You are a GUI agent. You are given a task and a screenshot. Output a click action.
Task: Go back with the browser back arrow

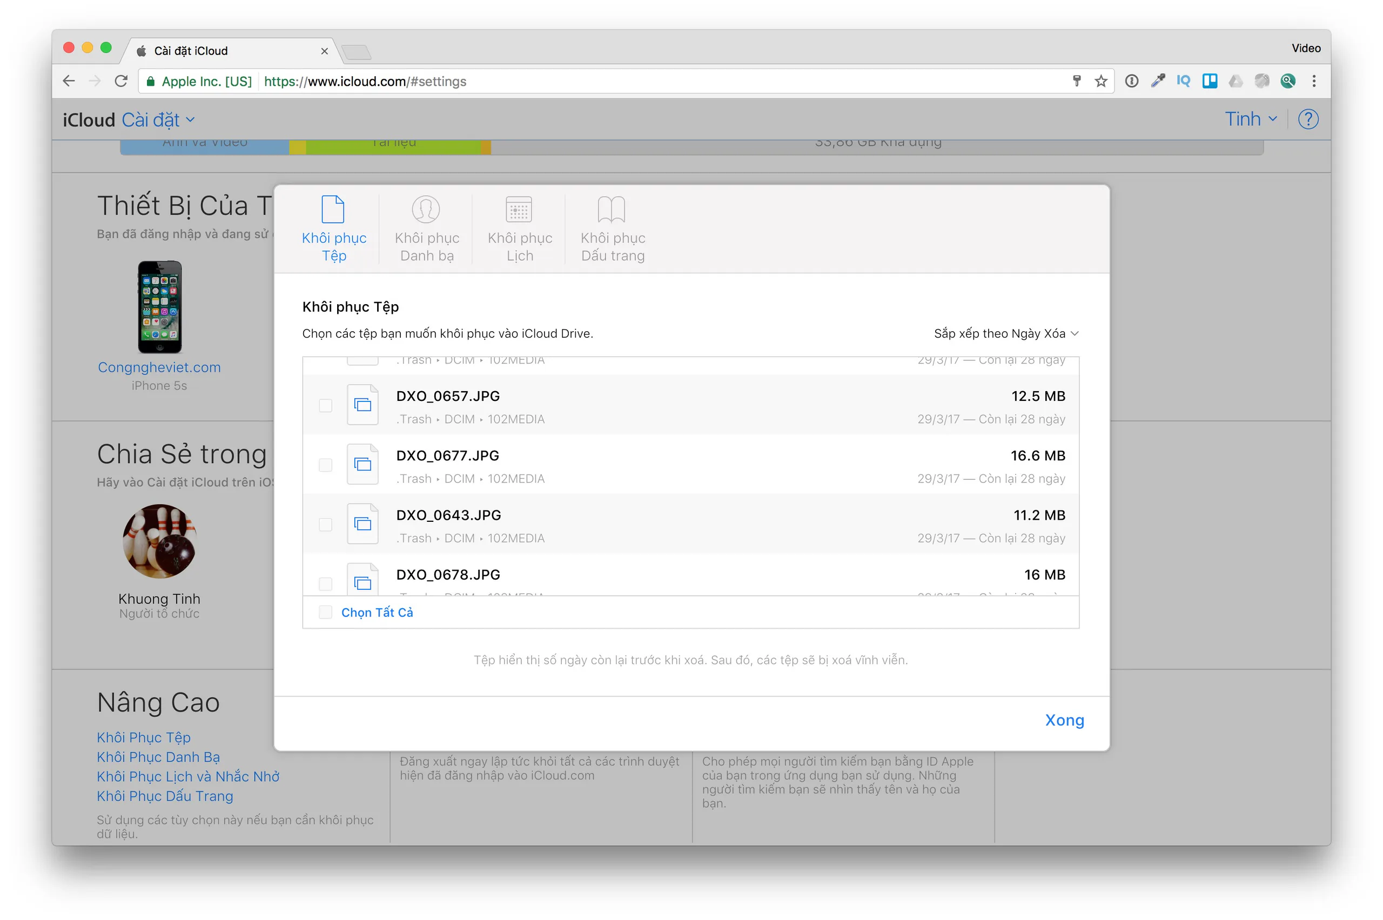69,81
